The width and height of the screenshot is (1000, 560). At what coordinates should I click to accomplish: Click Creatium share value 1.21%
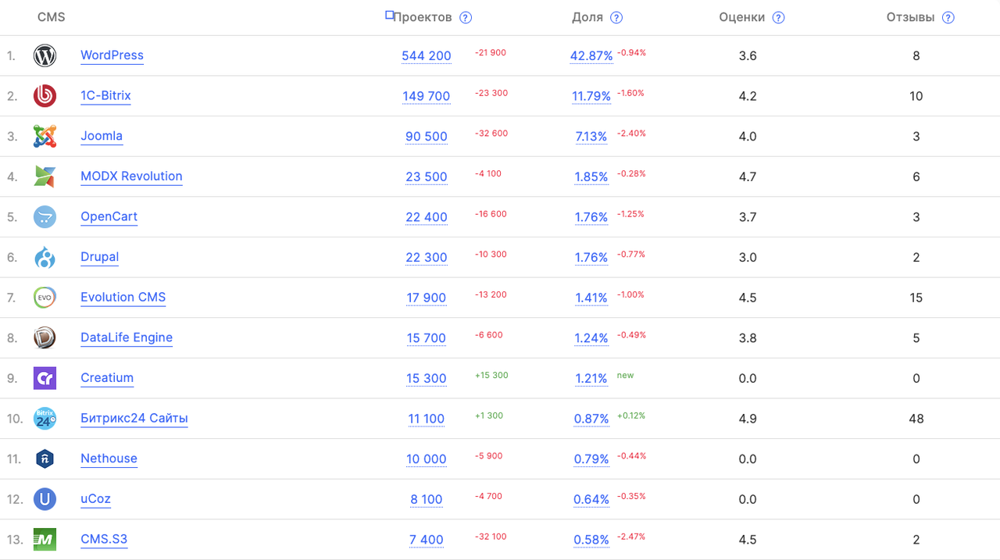coord(591,378)
